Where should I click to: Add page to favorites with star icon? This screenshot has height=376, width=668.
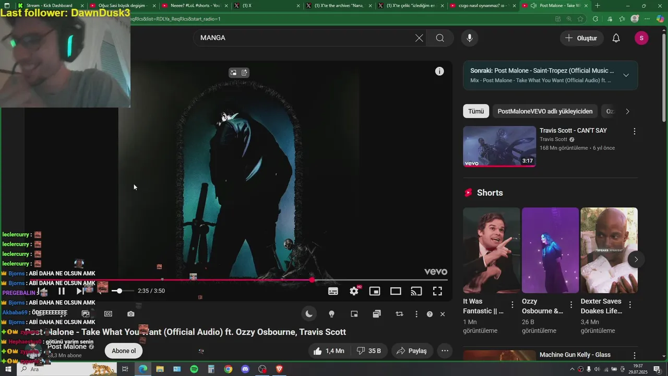pos(580,19)
